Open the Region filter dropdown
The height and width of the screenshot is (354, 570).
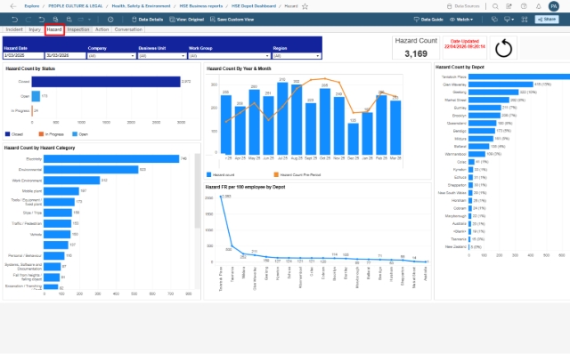pos(297,55)
